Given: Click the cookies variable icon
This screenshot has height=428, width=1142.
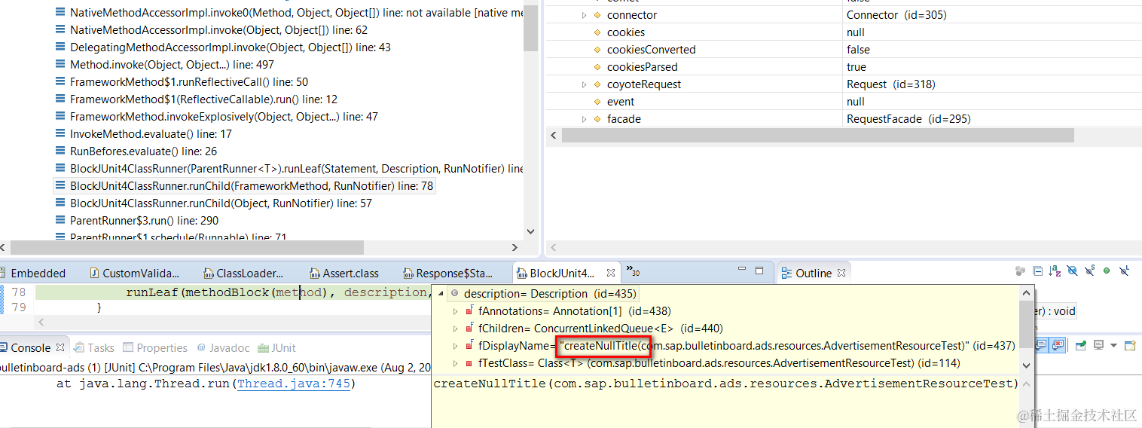Looking at the screenshot, I should click(598, 32).
